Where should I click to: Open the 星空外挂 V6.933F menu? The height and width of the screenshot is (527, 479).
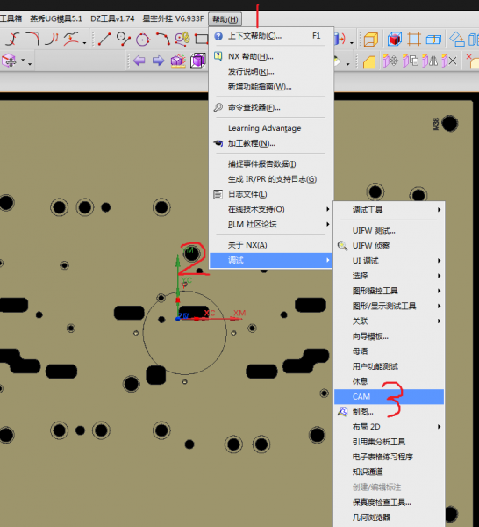coord(173,18)
